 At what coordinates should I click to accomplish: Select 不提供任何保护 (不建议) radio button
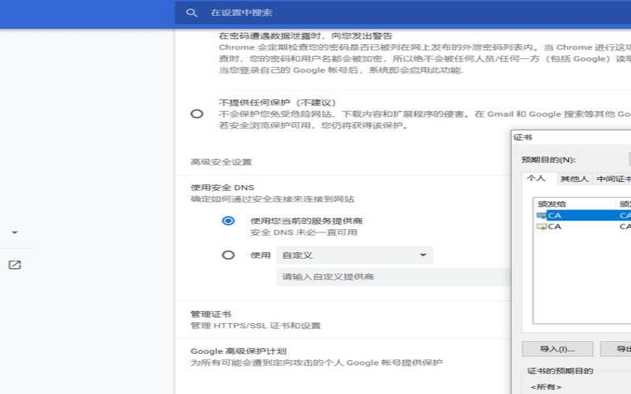[196, 113]
